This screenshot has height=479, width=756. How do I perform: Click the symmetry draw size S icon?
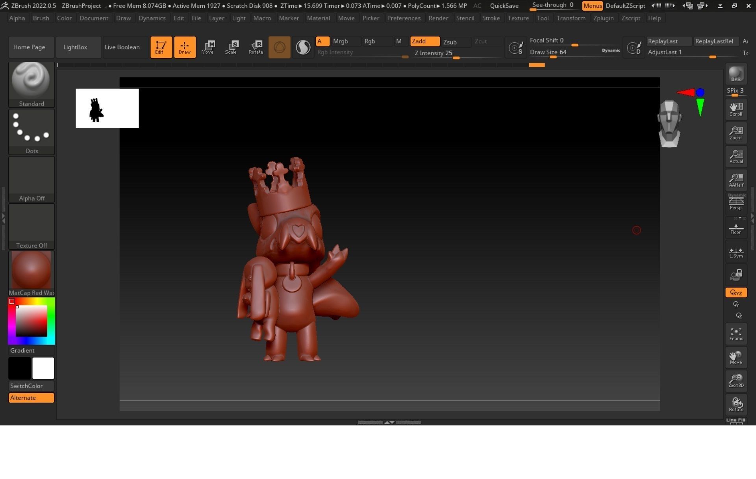516,48
